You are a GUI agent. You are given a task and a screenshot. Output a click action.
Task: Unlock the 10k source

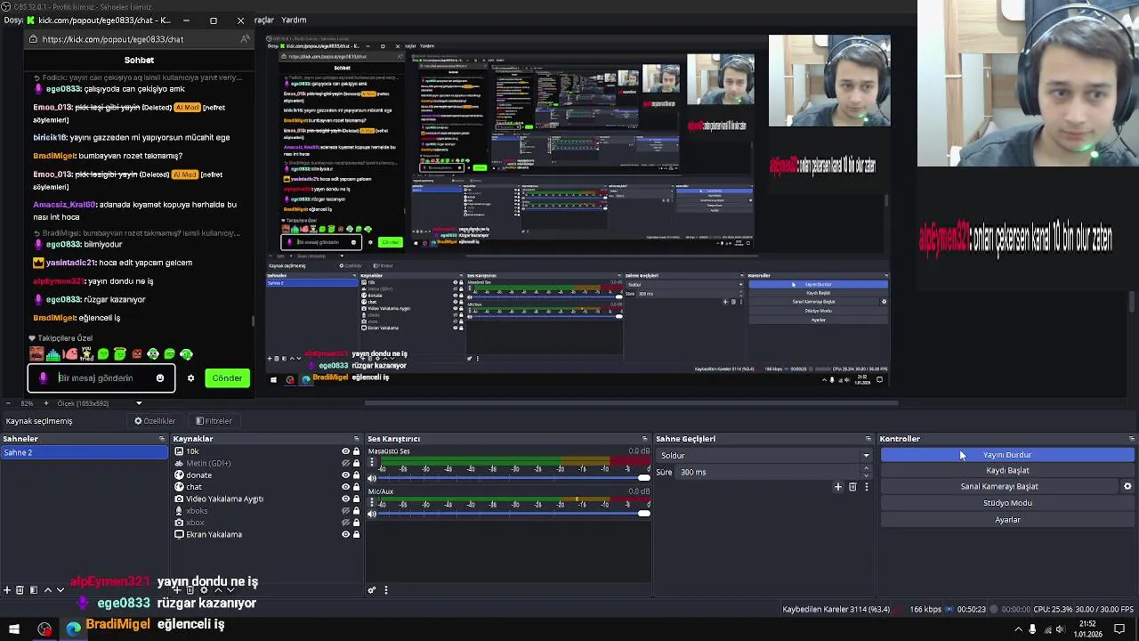(x=356, y=451)
